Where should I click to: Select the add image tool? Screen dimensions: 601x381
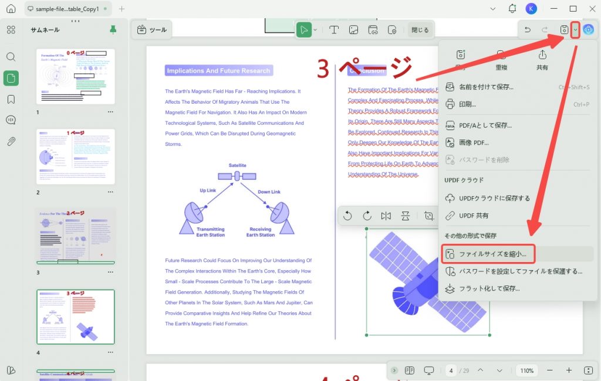pos(353,30)
